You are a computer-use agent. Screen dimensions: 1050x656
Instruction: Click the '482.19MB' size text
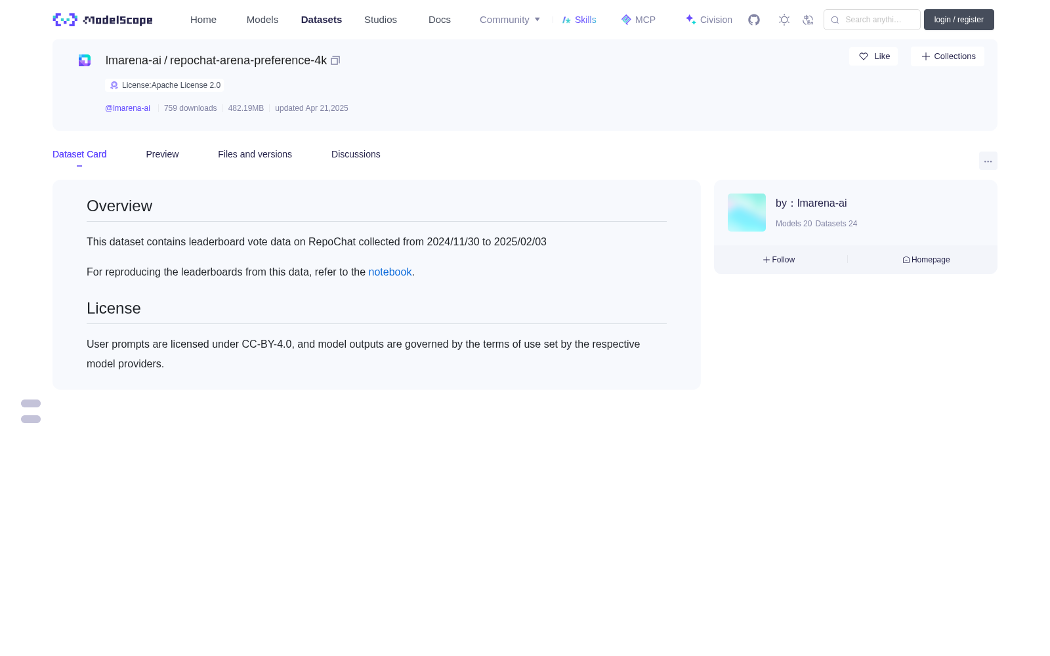[x=245, y=108]
